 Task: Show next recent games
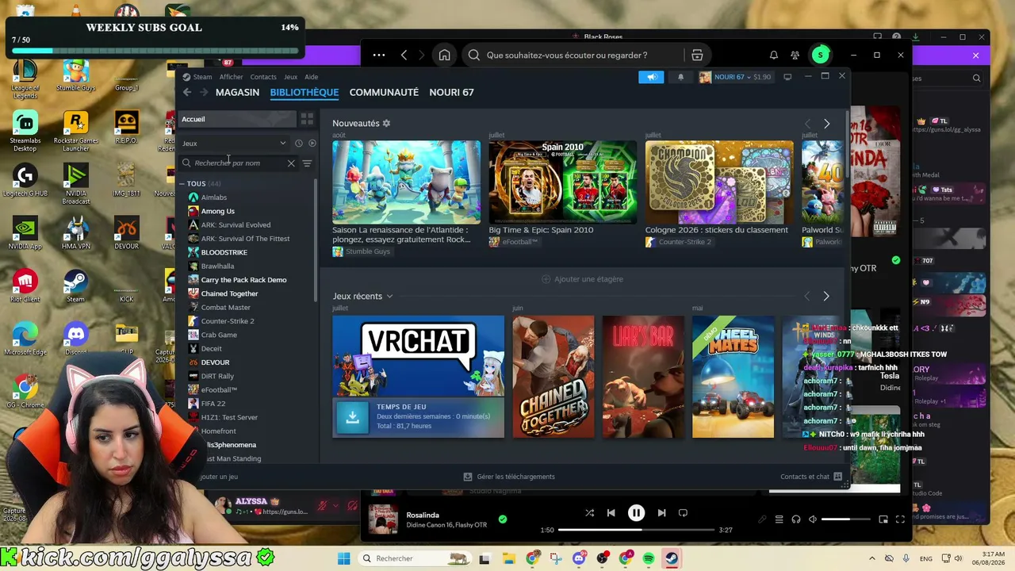pyautogui.click(x=825, y=297)
